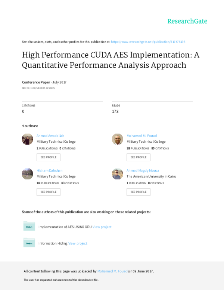Open Mohamed M. Fouad author name link
This screenshot has height=290, width=224.
click(141, 136)
